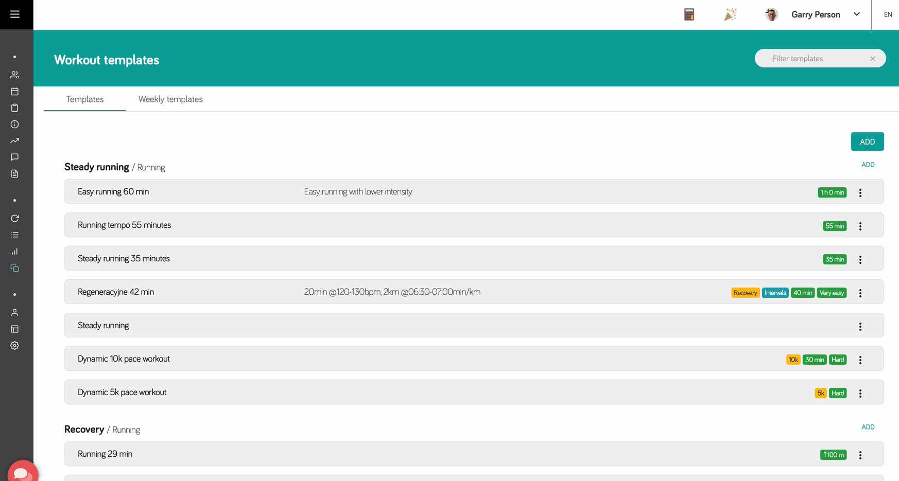Open the settings gear icon in sidebar
899x481 pixels.
click(x=15, y=346)
